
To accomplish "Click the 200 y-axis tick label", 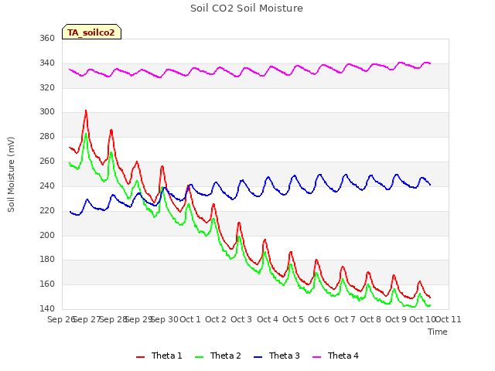I will (x=47, y=235).
